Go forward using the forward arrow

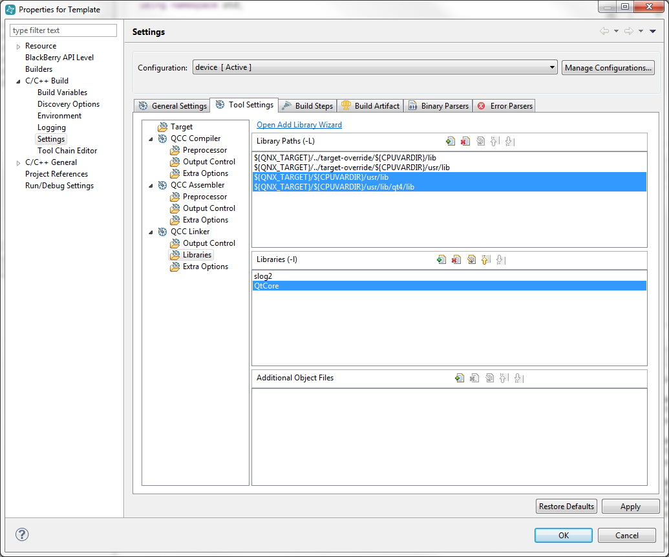pyautogui.click(x=628, y=31)
